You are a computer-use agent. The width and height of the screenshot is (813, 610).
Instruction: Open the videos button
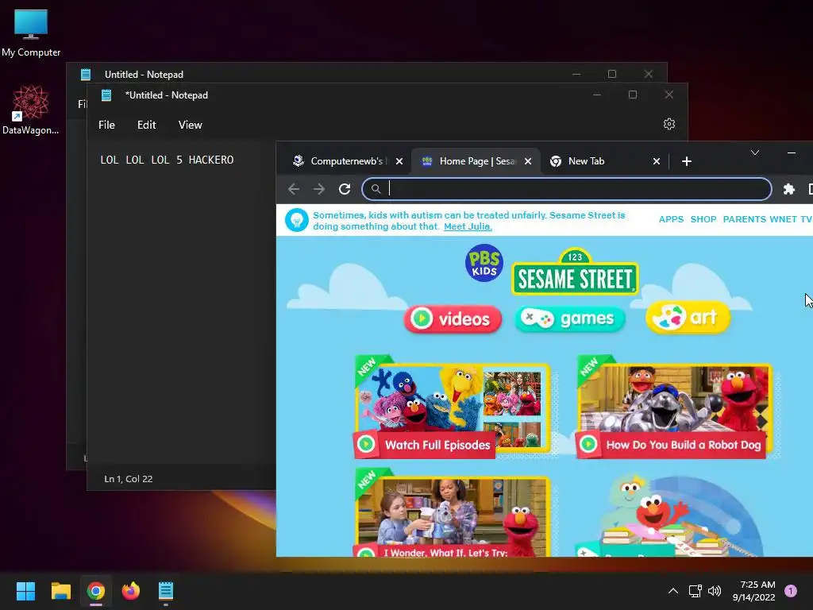point(453,319)
